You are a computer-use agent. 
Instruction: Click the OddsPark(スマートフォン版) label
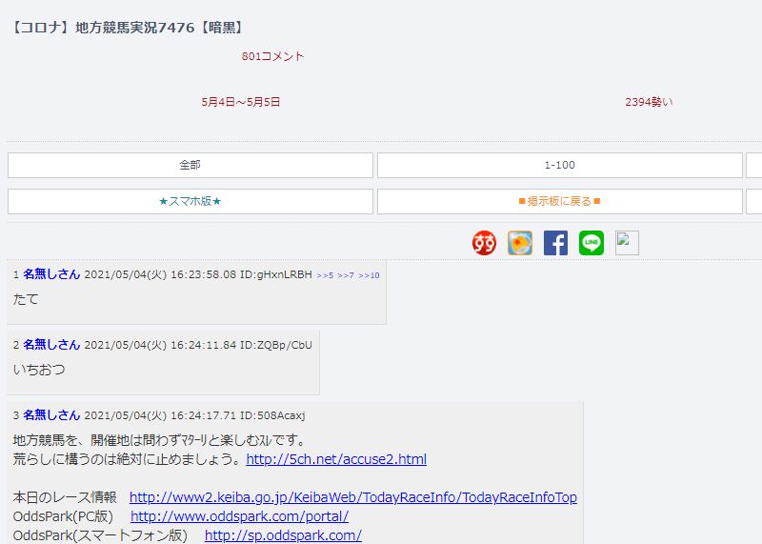(x=100, y=535)
